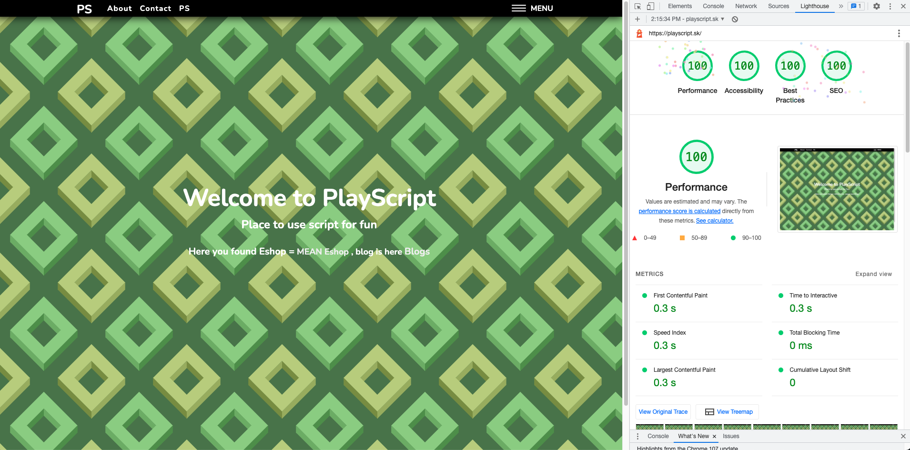Click the PS nav link
The image size is (910, 450).
tap(184, 9)
